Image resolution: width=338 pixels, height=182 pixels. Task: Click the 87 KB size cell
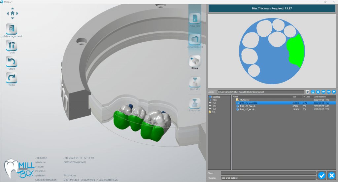click(295, 106)
